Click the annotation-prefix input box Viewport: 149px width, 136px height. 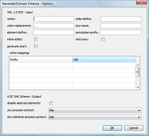[121, 32]
